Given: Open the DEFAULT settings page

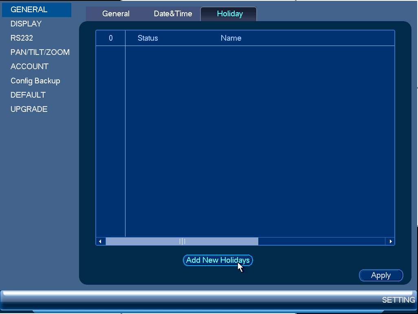Looking at the screenshot, I should 28,95.
